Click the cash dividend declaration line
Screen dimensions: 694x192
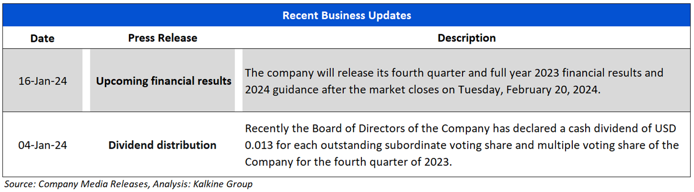click(x=462, y=129)
